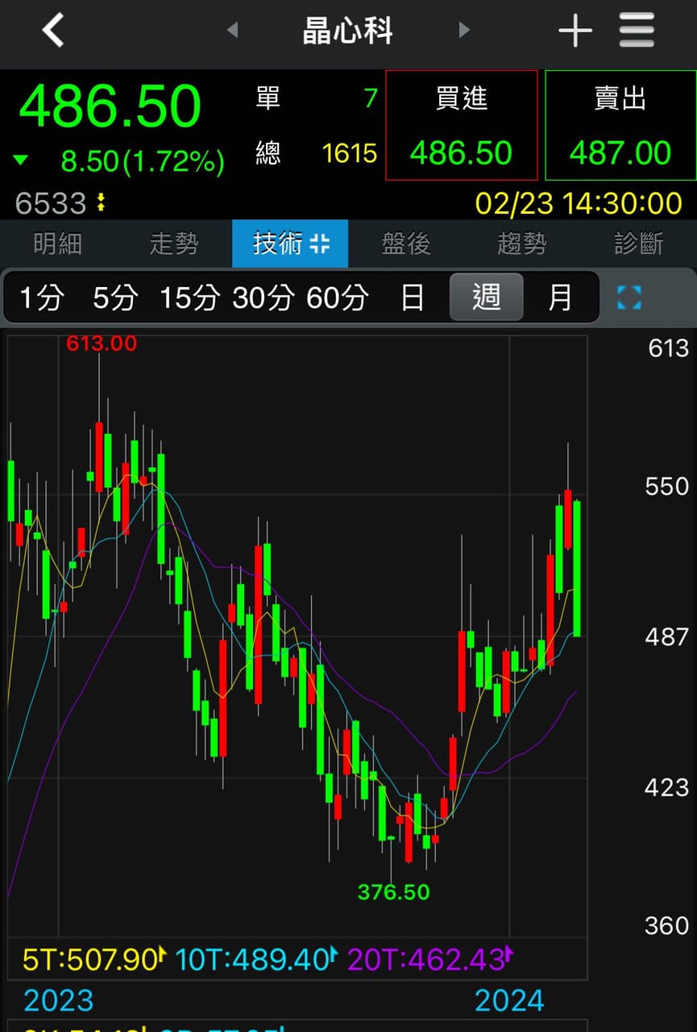
Task: Go to next stock with right triangle
Action: pos(463,31)
